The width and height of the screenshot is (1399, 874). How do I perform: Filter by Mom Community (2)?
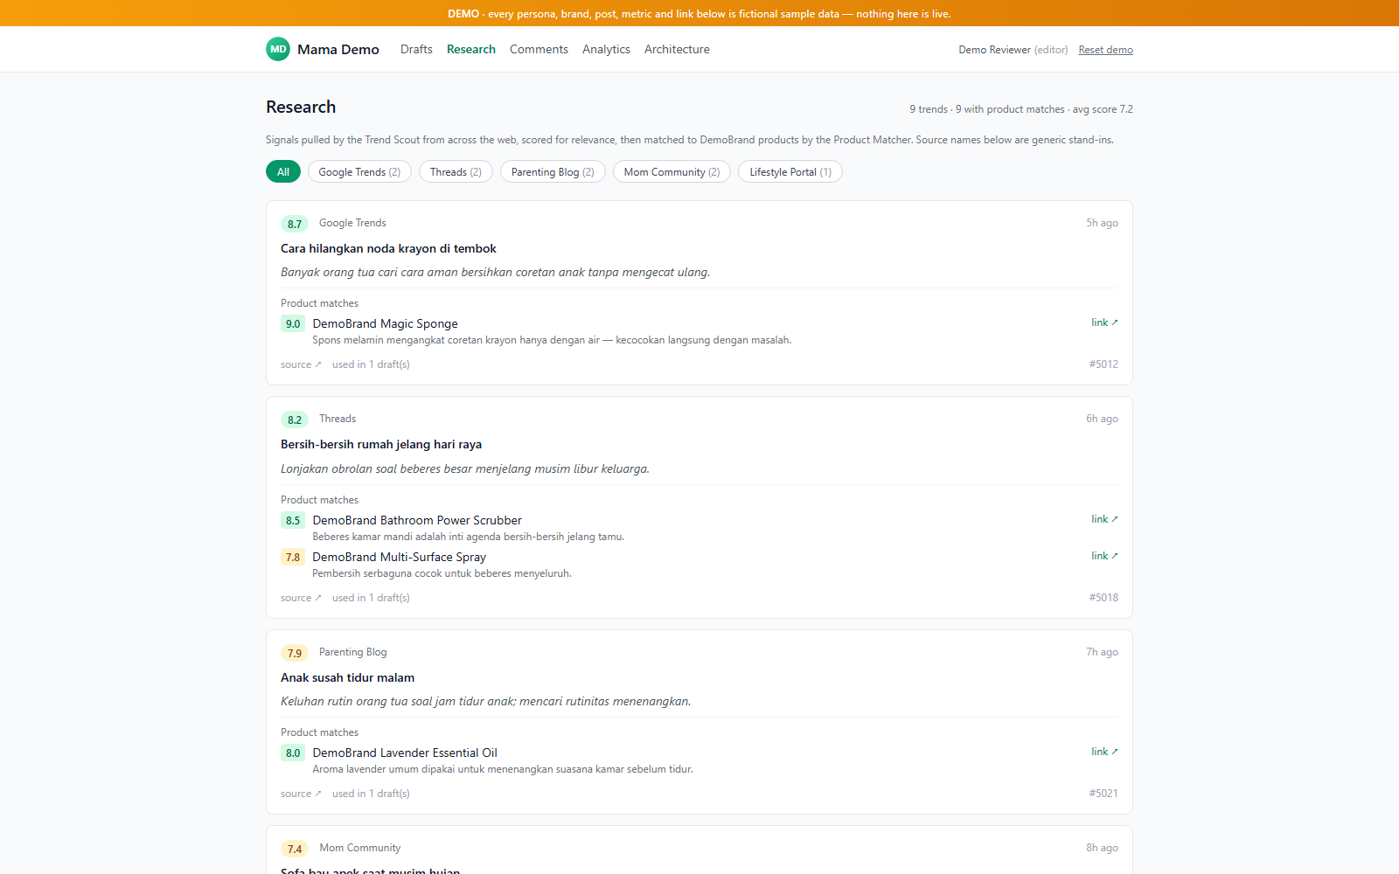point(672,172)
